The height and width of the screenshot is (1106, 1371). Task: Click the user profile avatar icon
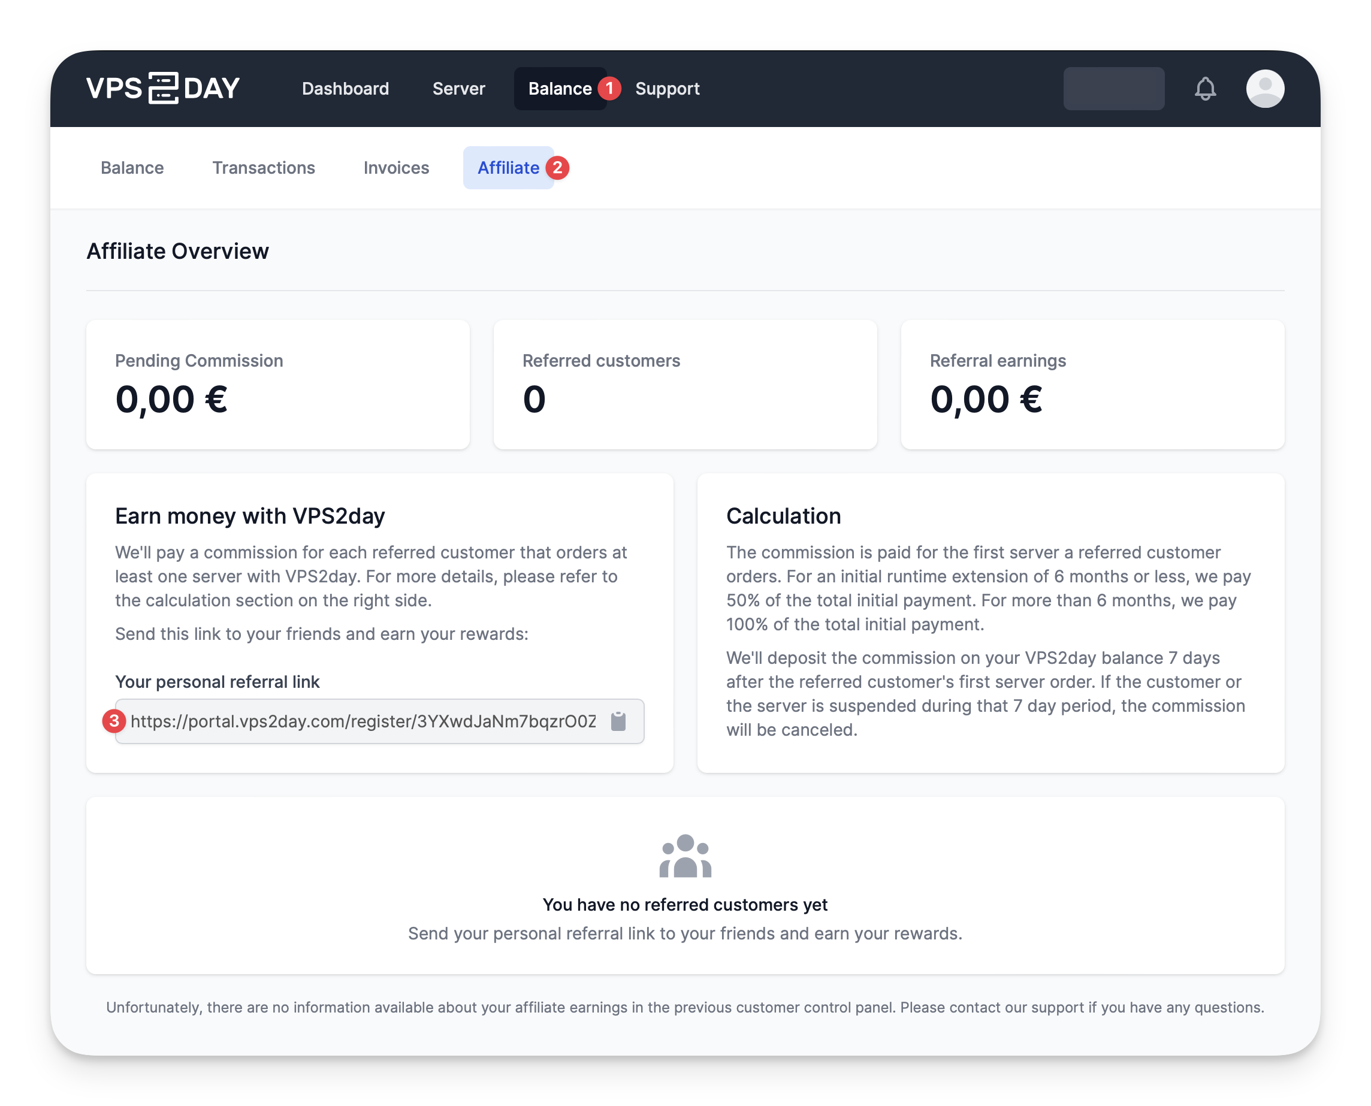[1265, 89]
